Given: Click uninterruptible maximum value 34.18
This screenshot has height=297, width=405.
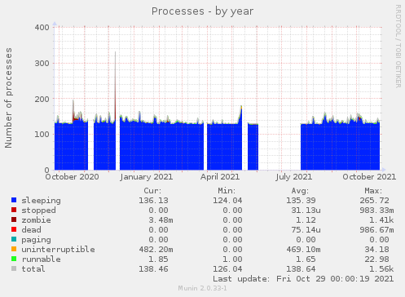Looking at the screenshot, I should coord(377,250).
